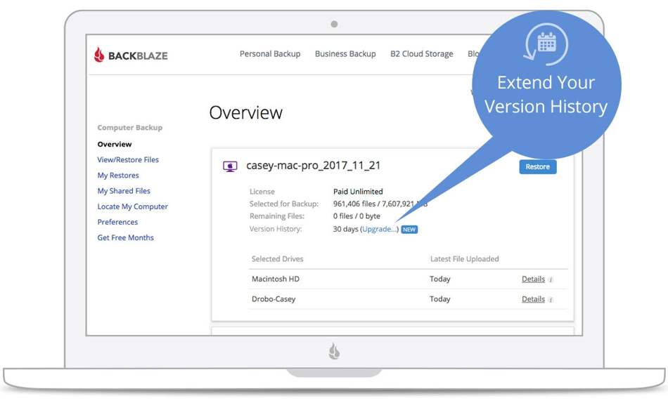Viewport: 668px width, 403px height.
Task: Click the Selected Drives column header
Action: [277, 259]
